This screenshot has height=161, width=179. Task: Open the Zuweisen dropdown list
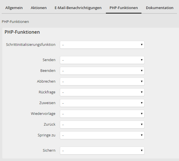102,103
